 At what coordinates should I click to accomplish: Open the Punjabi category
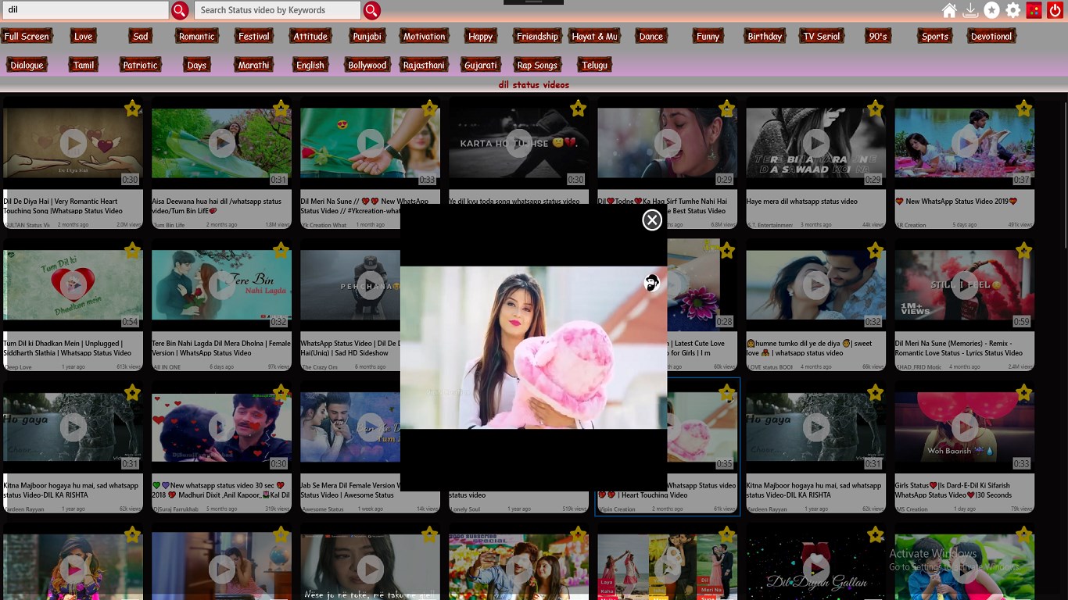tap(367, 37)
